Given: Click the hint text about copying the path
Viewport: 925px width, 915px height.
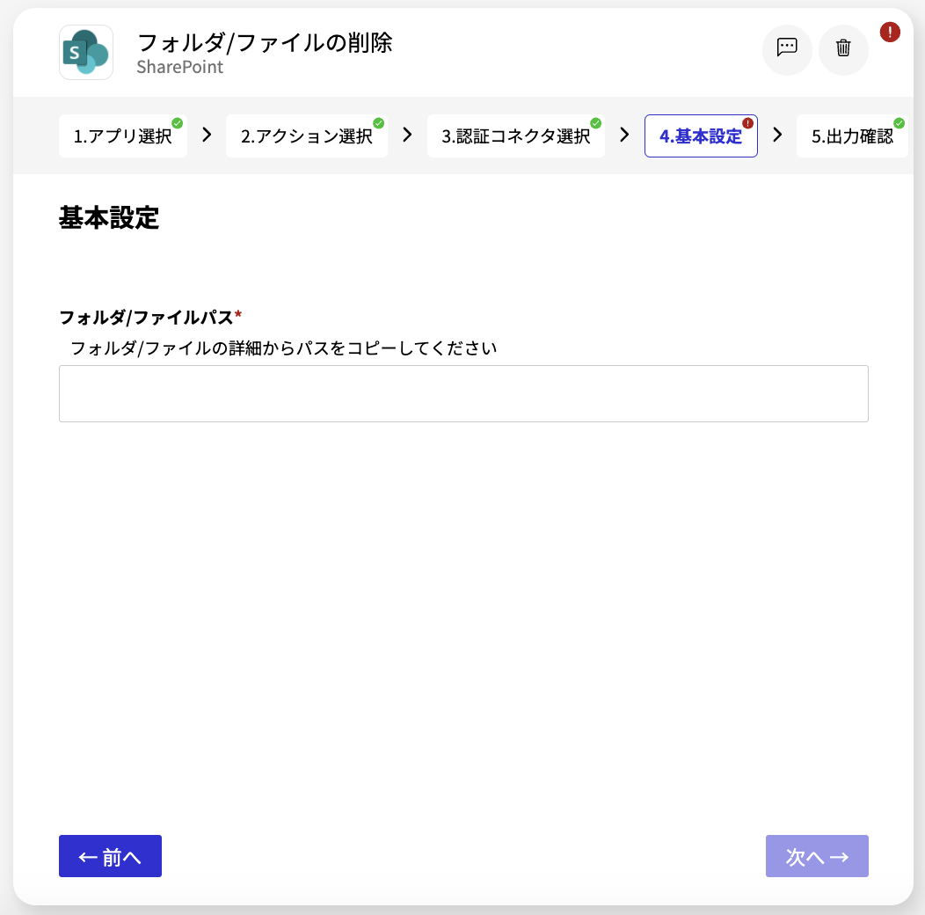Looking at the screenshot, I should pos(284,348).
